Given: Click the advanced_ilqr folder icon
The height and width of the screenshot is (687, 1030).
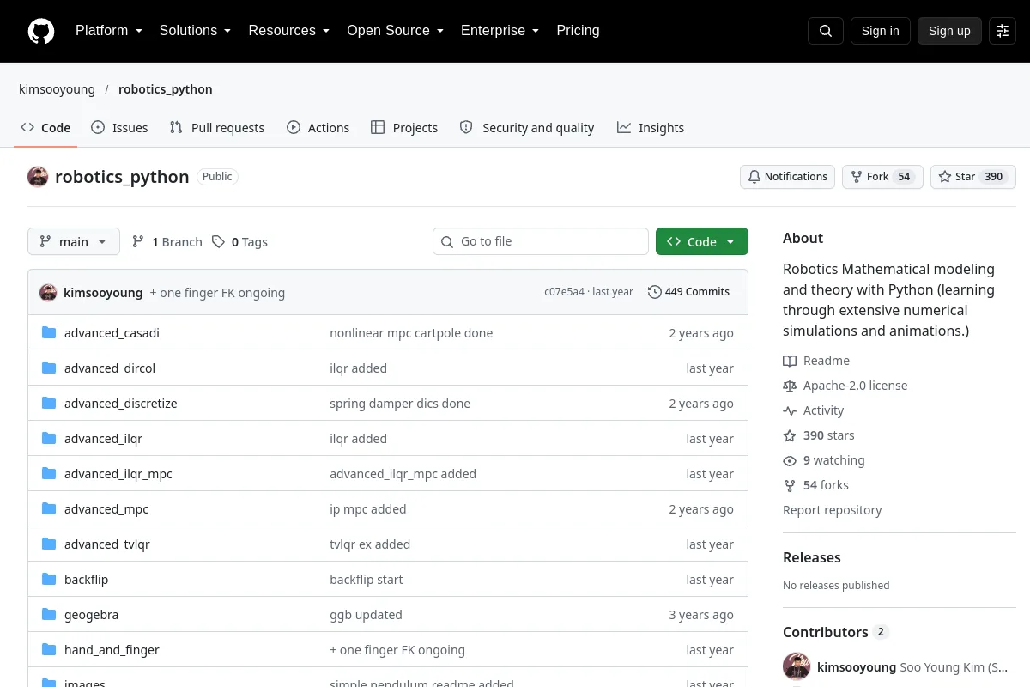Looking at the screenshot, I should coord(49,439).
